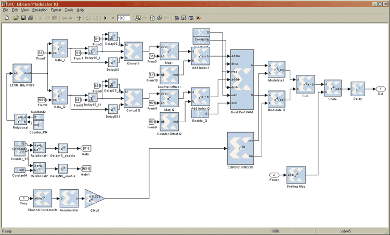Open the Tools menu
This screenshot has height=235, width=390.
click(x=69, y=10)
